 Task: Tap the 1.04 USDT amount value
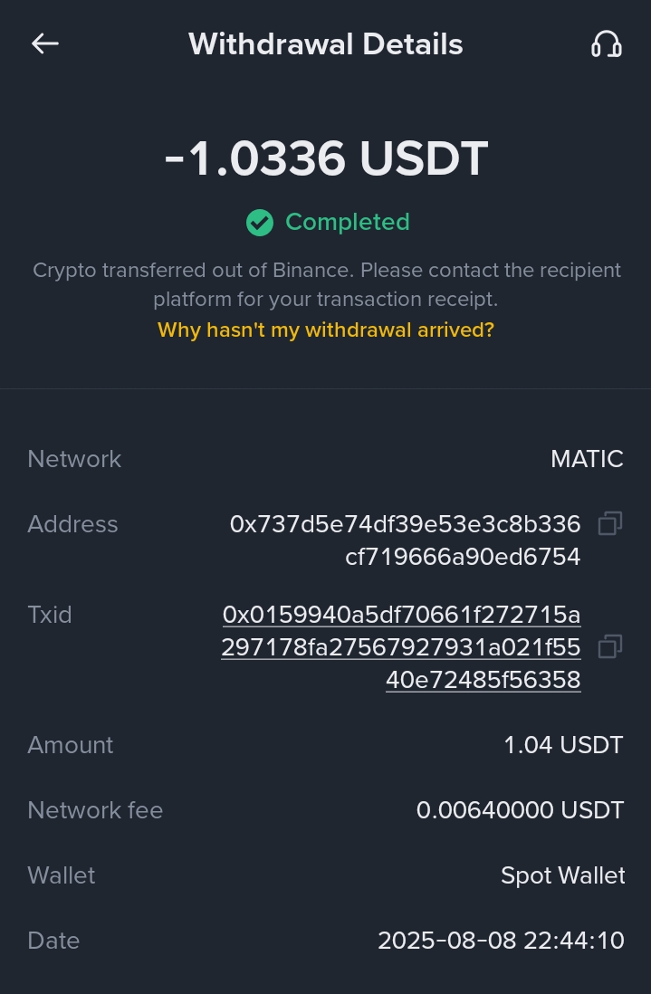coord(563,745)
